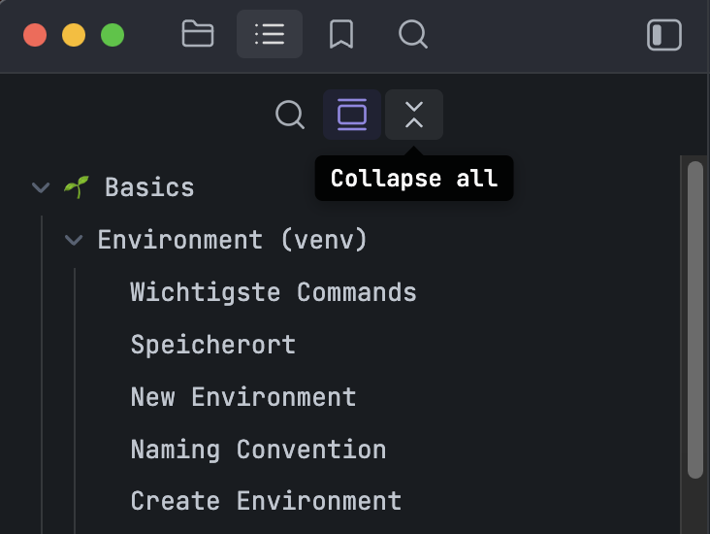The image size is (710, 534).
Task: Select the Create Environment entry
Action: pyautogui.click(x=266, y=501)
